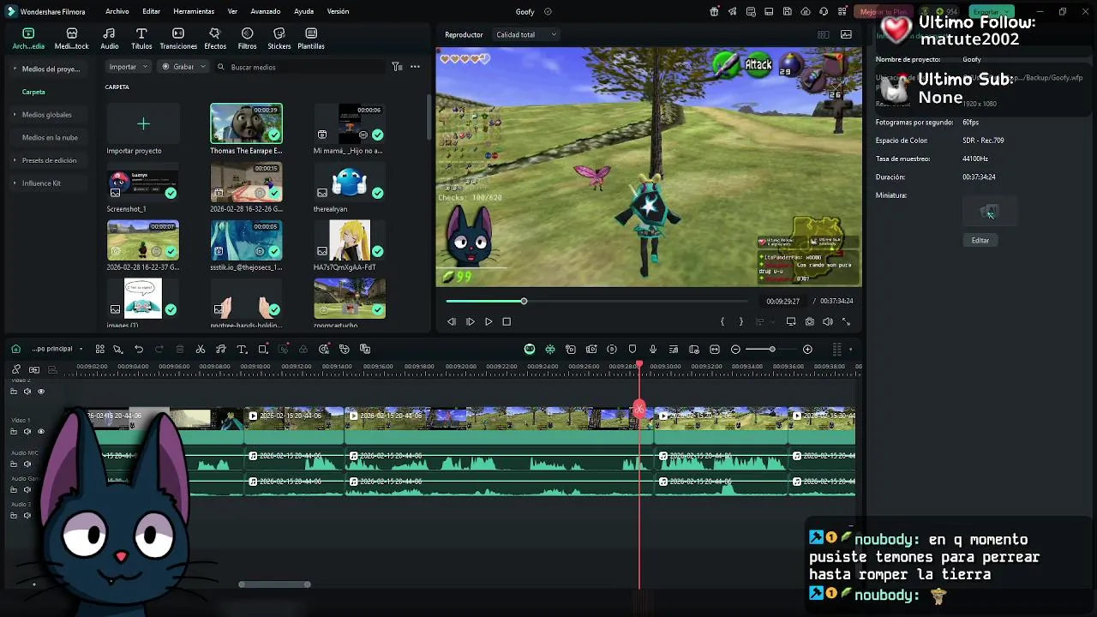Click the audio scope icon above preview
This screenshot has width=1097, height=617.
coord(846,35)
